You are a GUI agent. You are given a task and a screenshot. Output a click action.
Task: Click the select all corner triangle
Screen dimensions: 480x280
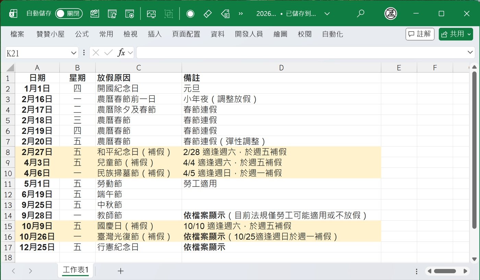click(10, 68)
